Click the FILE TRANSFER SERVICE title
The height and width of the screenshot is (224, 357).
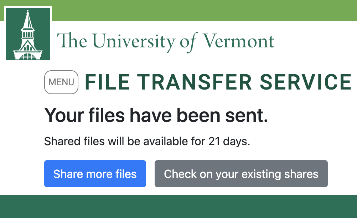point(218,82)
